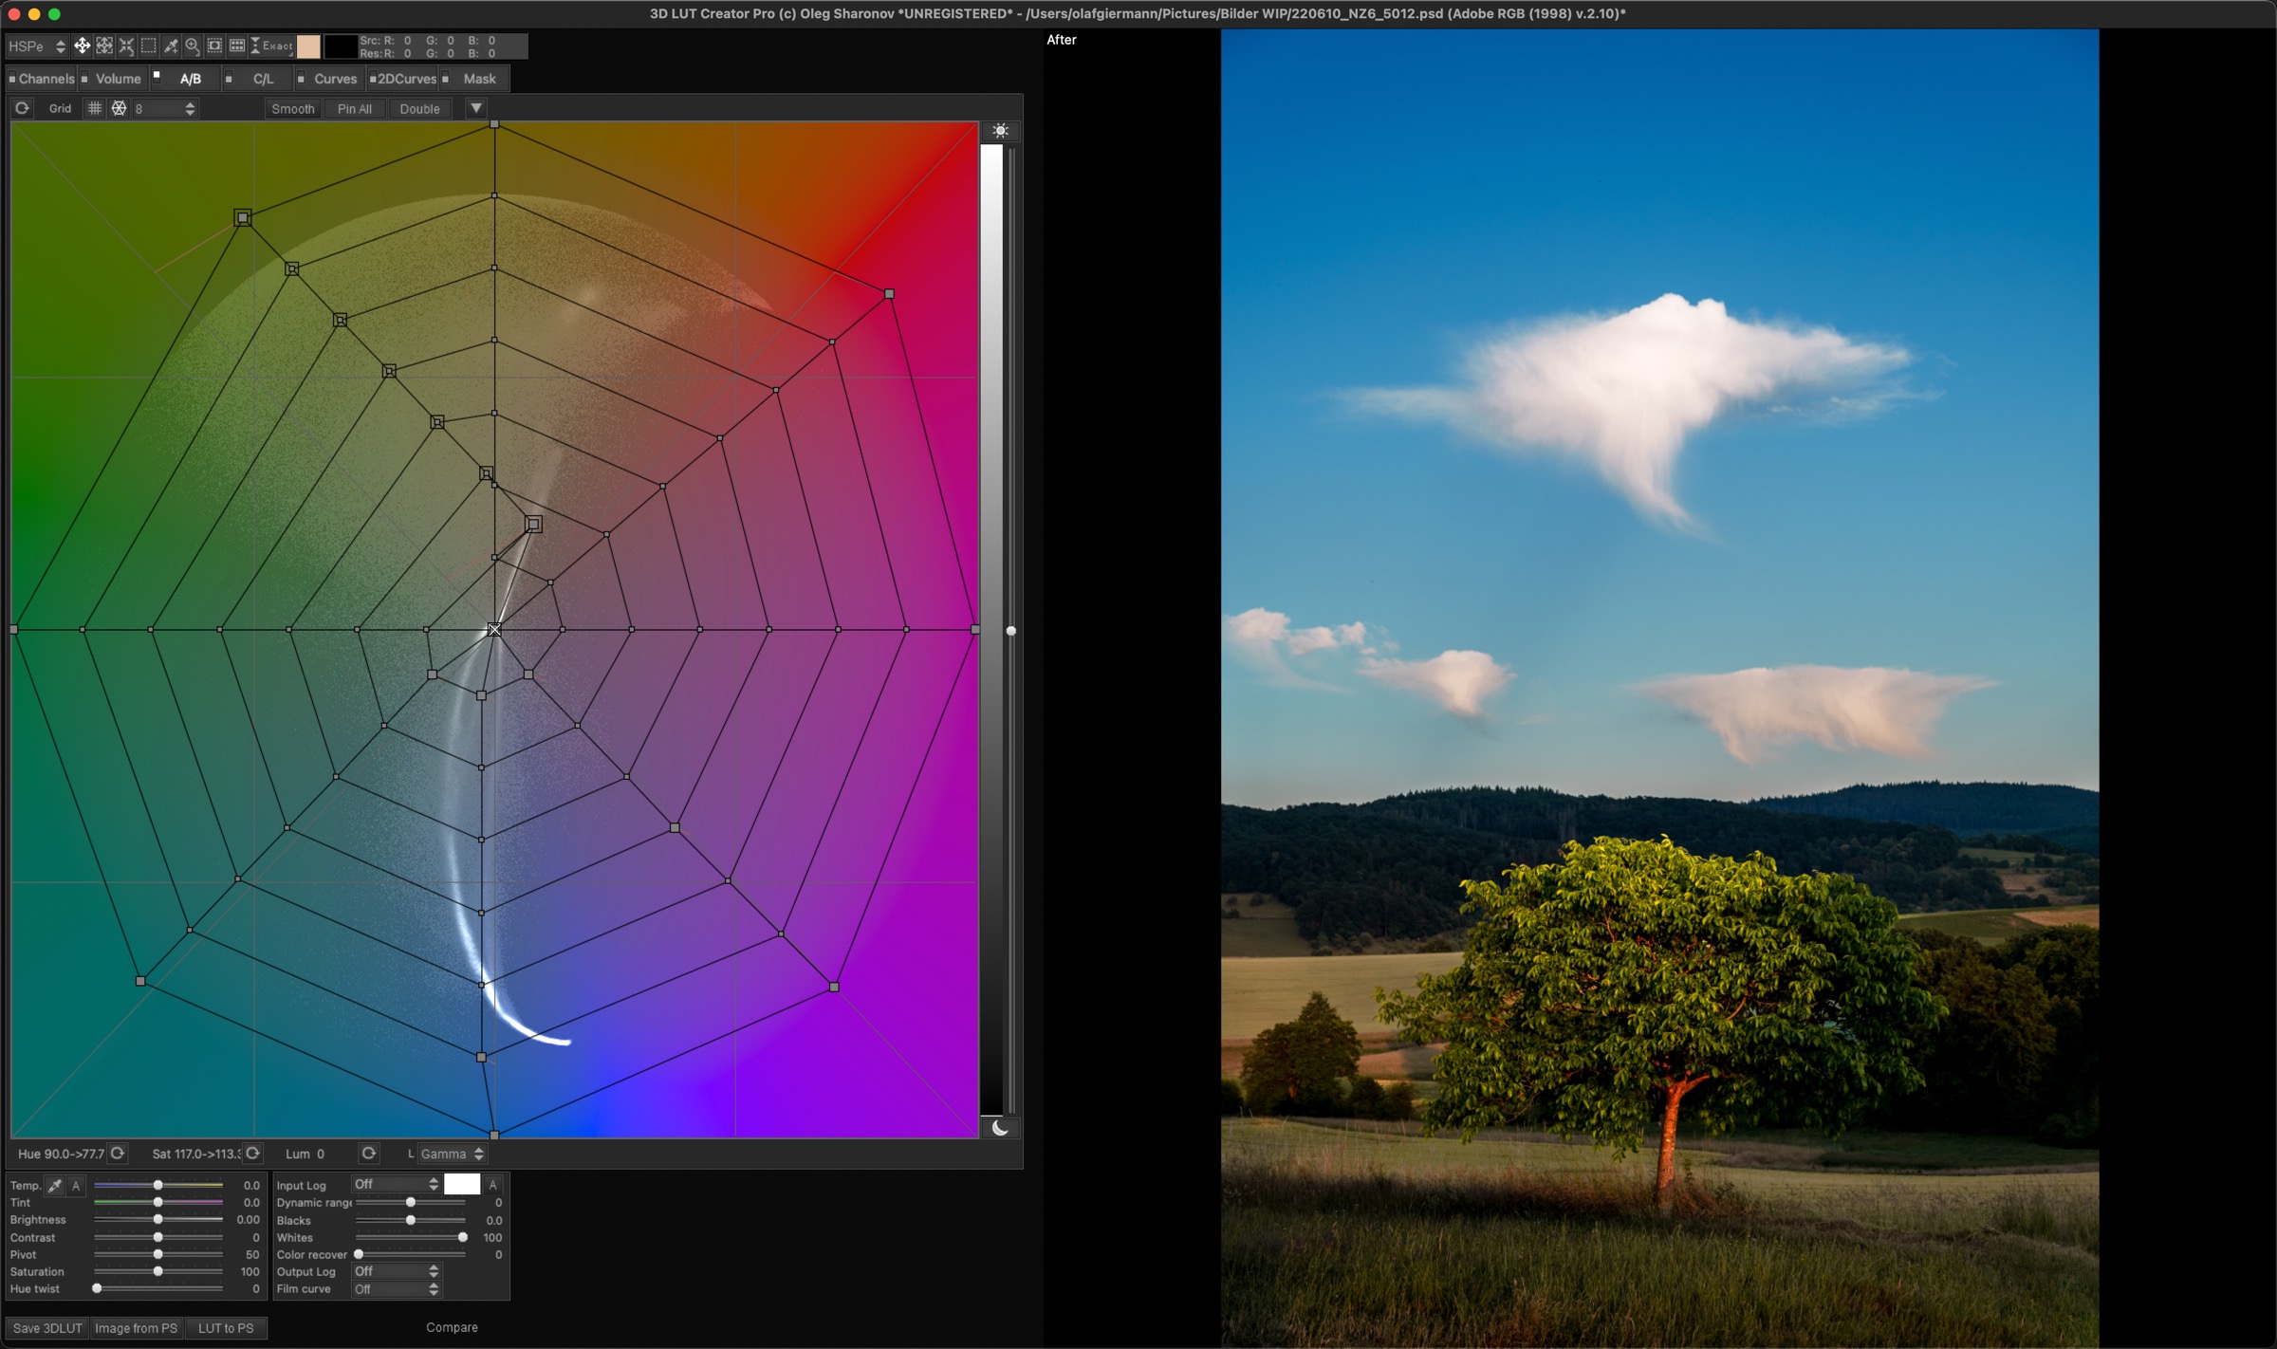Click the eyedropper plus sampler tool
Image resolution: width=2277 pixels, height=1349 pixels.
tap(171, 46)
